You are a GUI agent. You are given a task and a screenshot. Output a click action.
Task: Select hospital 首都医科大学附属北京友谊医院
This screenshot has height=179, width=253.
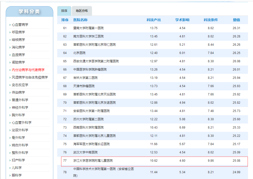point(94,103)
